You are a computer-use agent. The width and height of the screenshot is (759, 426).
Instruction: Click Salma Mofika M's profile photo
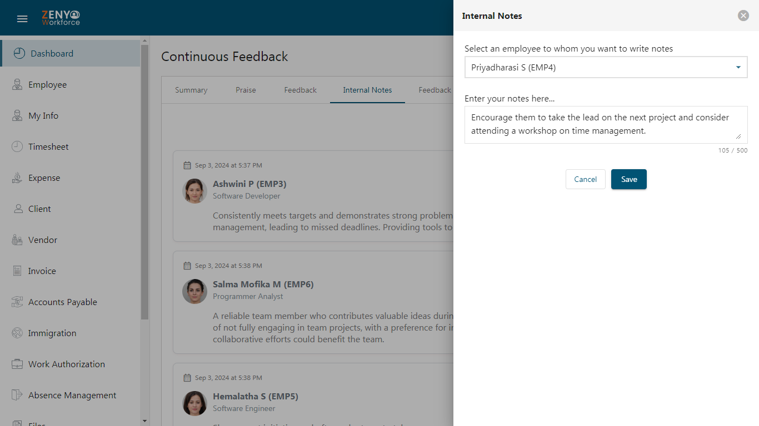tap(195, 291)
